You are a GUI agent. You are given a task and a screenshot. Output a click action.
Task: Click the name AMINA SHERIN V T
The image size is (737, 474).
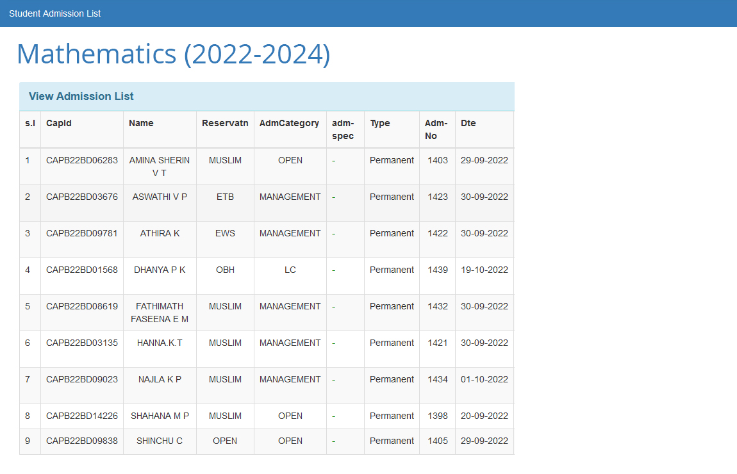160,167
